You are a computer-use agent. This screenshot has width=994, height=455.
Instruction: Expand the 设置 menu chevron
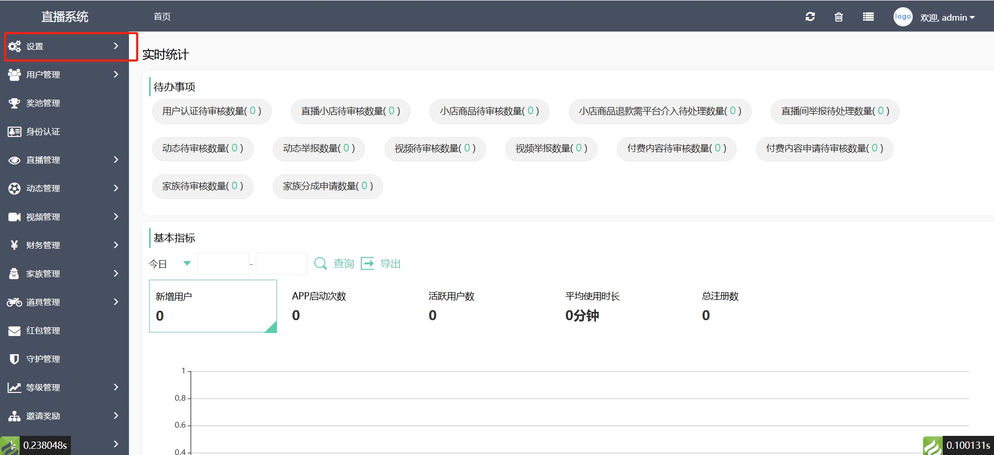point(116,46)
